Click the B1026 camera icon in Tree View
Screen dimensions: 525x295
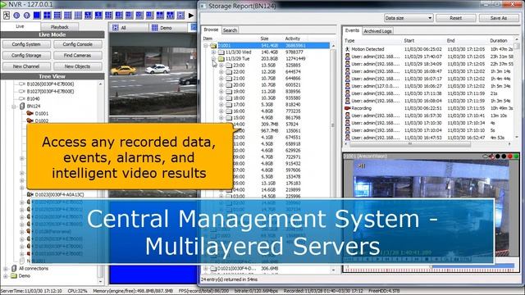[22, 84]
